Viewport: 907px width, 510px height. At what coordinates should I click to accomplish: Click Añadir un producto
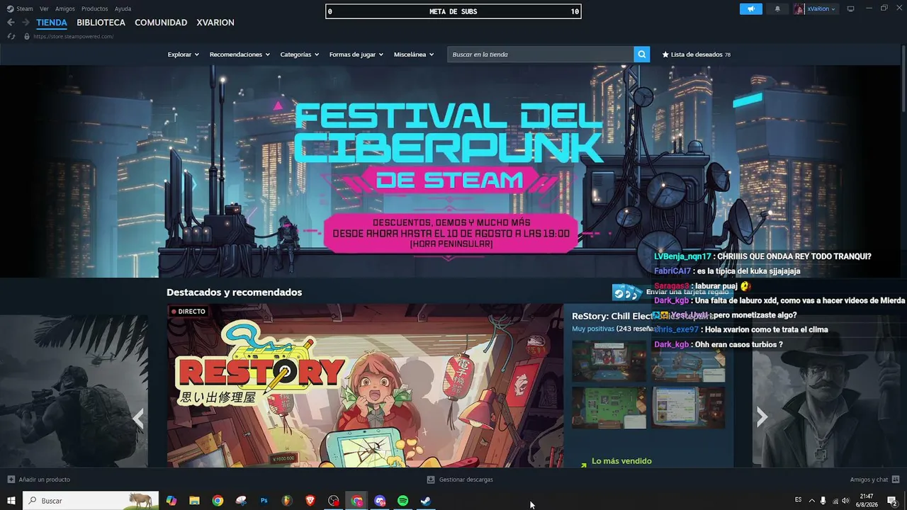(45, 480)
